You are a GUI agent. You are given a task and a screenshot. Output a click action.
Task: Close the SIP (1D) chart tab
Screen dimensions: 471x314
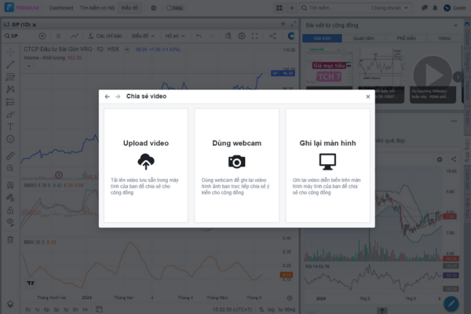[35, 25]
